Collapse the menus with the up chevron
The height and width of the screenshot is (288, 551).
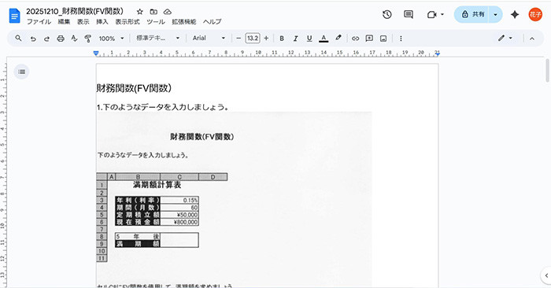[x=532, y=39]
